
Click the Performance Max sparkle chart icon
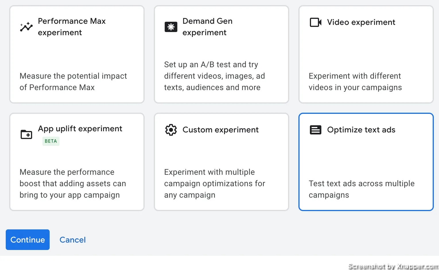(26, 27)
